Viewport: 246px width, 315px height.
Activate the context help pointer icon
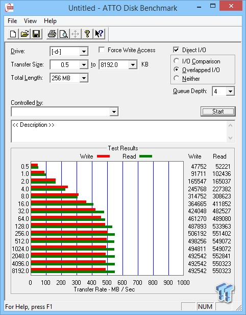(x=99, y=34)
